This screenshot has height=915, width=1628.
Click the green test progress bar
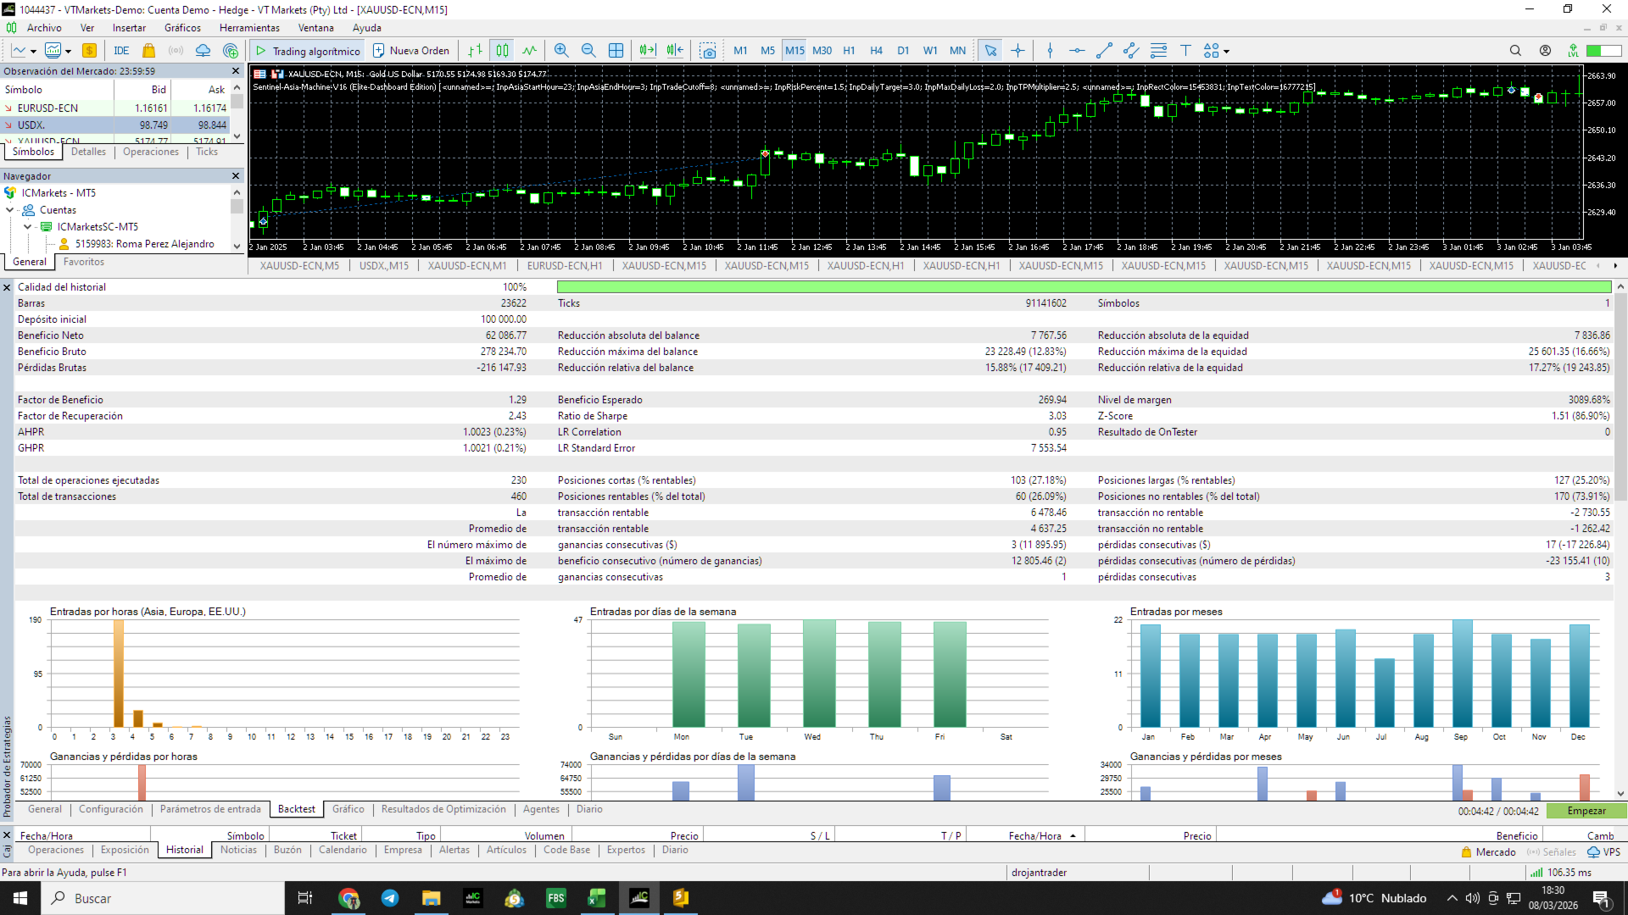[x=1084, y=287]
